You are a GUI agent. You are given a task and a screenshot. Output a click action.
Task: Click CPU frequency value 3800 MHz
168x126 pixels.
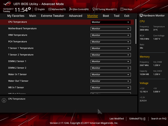coord(144,30)
